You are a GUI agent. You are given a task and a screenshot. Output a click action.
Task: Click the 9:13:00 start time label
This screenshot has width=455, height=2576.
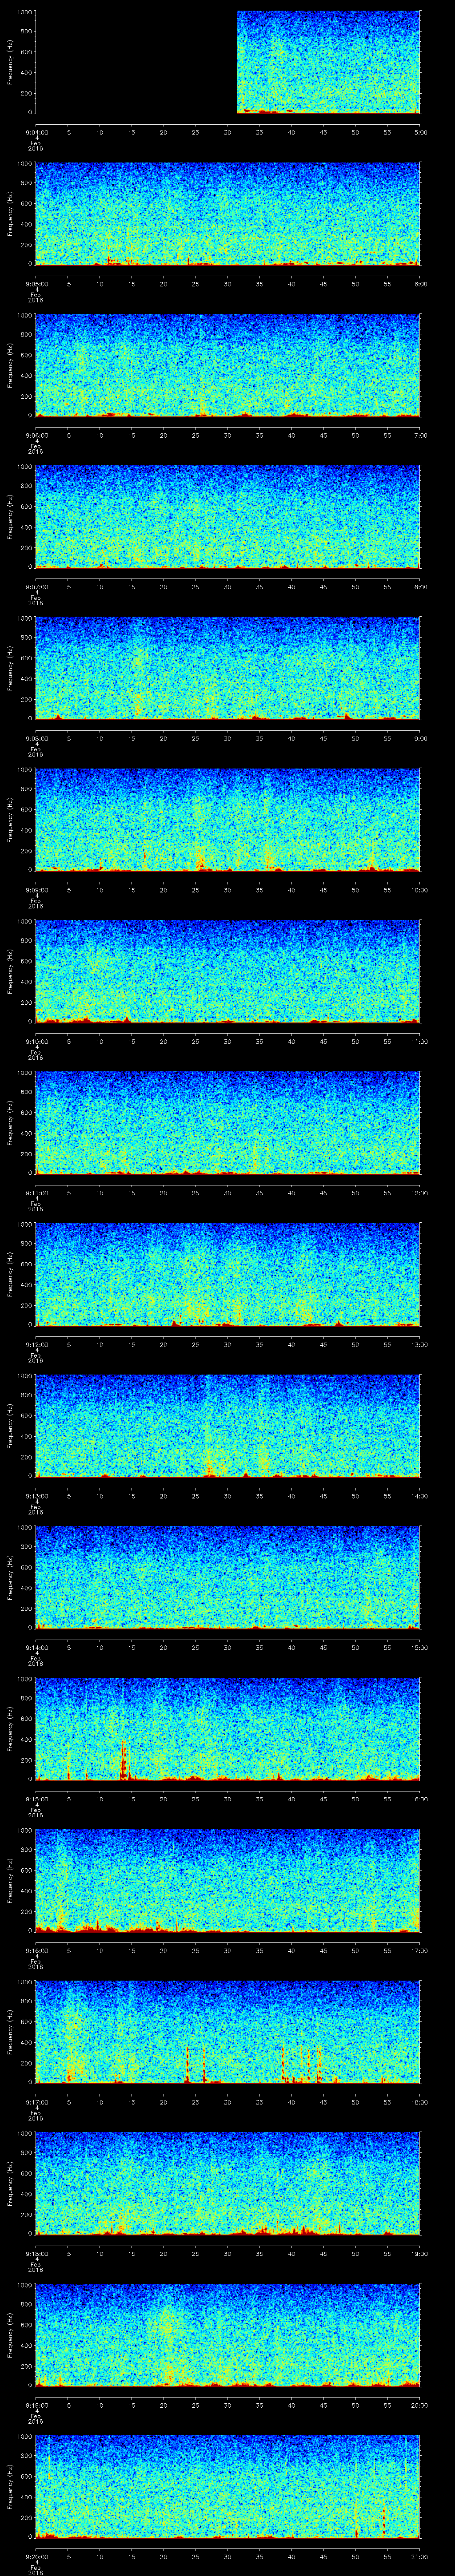(x=36, y=1495)
